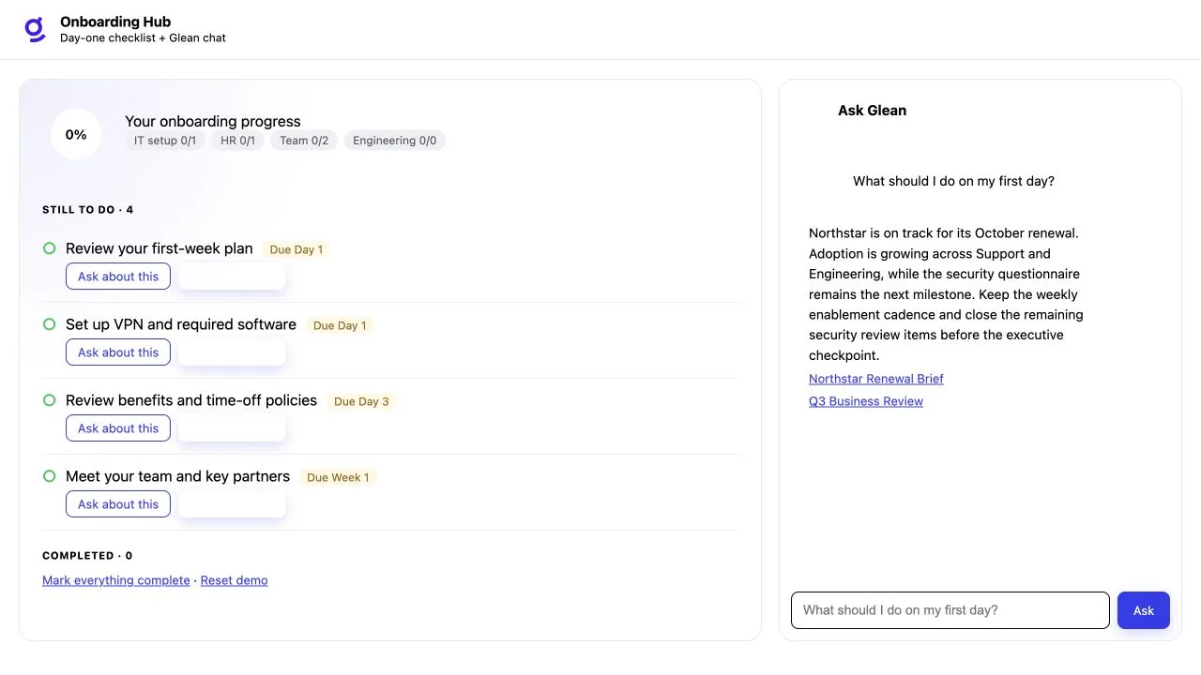Select "Ask about this" for the meet your team task
This screenshot has width=1201, height=675.
click(118, 504)
